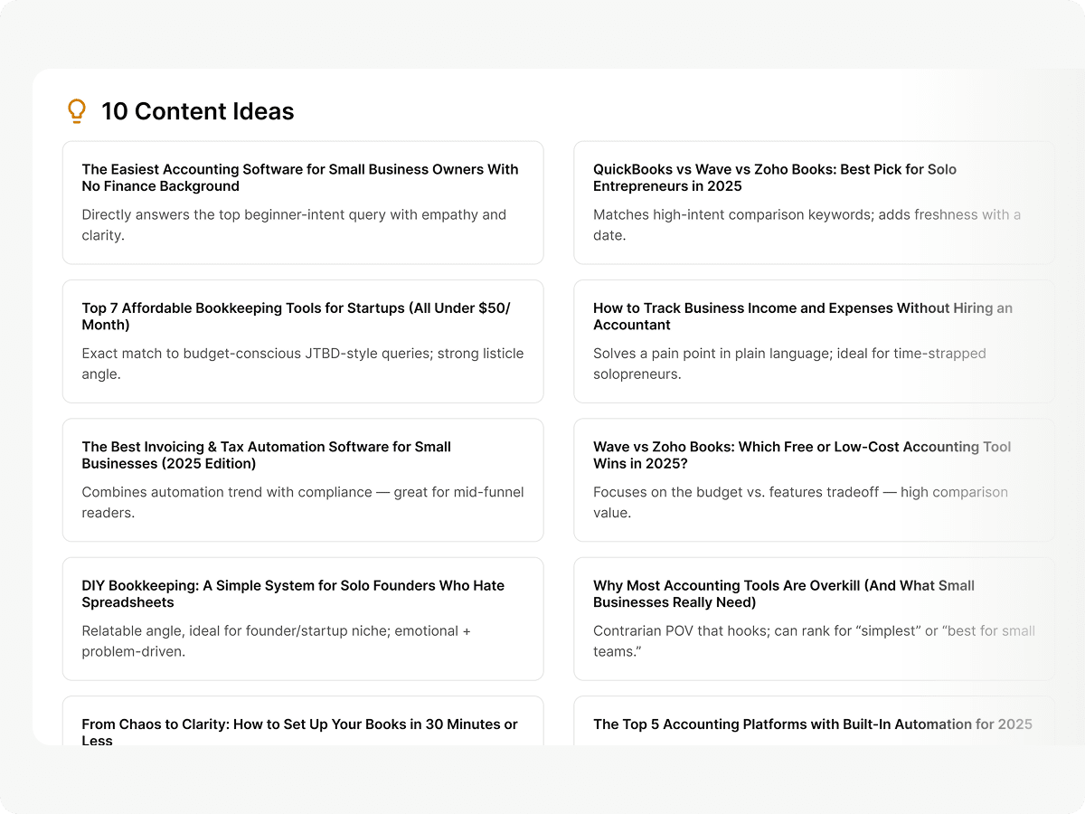Click description 'Matches high-intent comparison keywords'
The width and height of the screenshot is (1085, 814).
point(807,225)
